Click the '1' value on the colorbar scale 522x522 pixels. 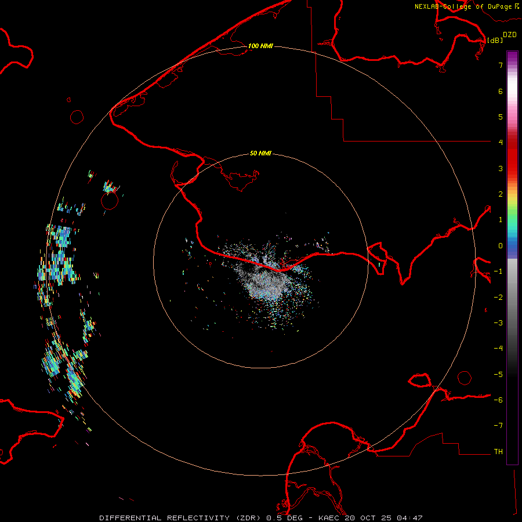(x=501, y=220)
